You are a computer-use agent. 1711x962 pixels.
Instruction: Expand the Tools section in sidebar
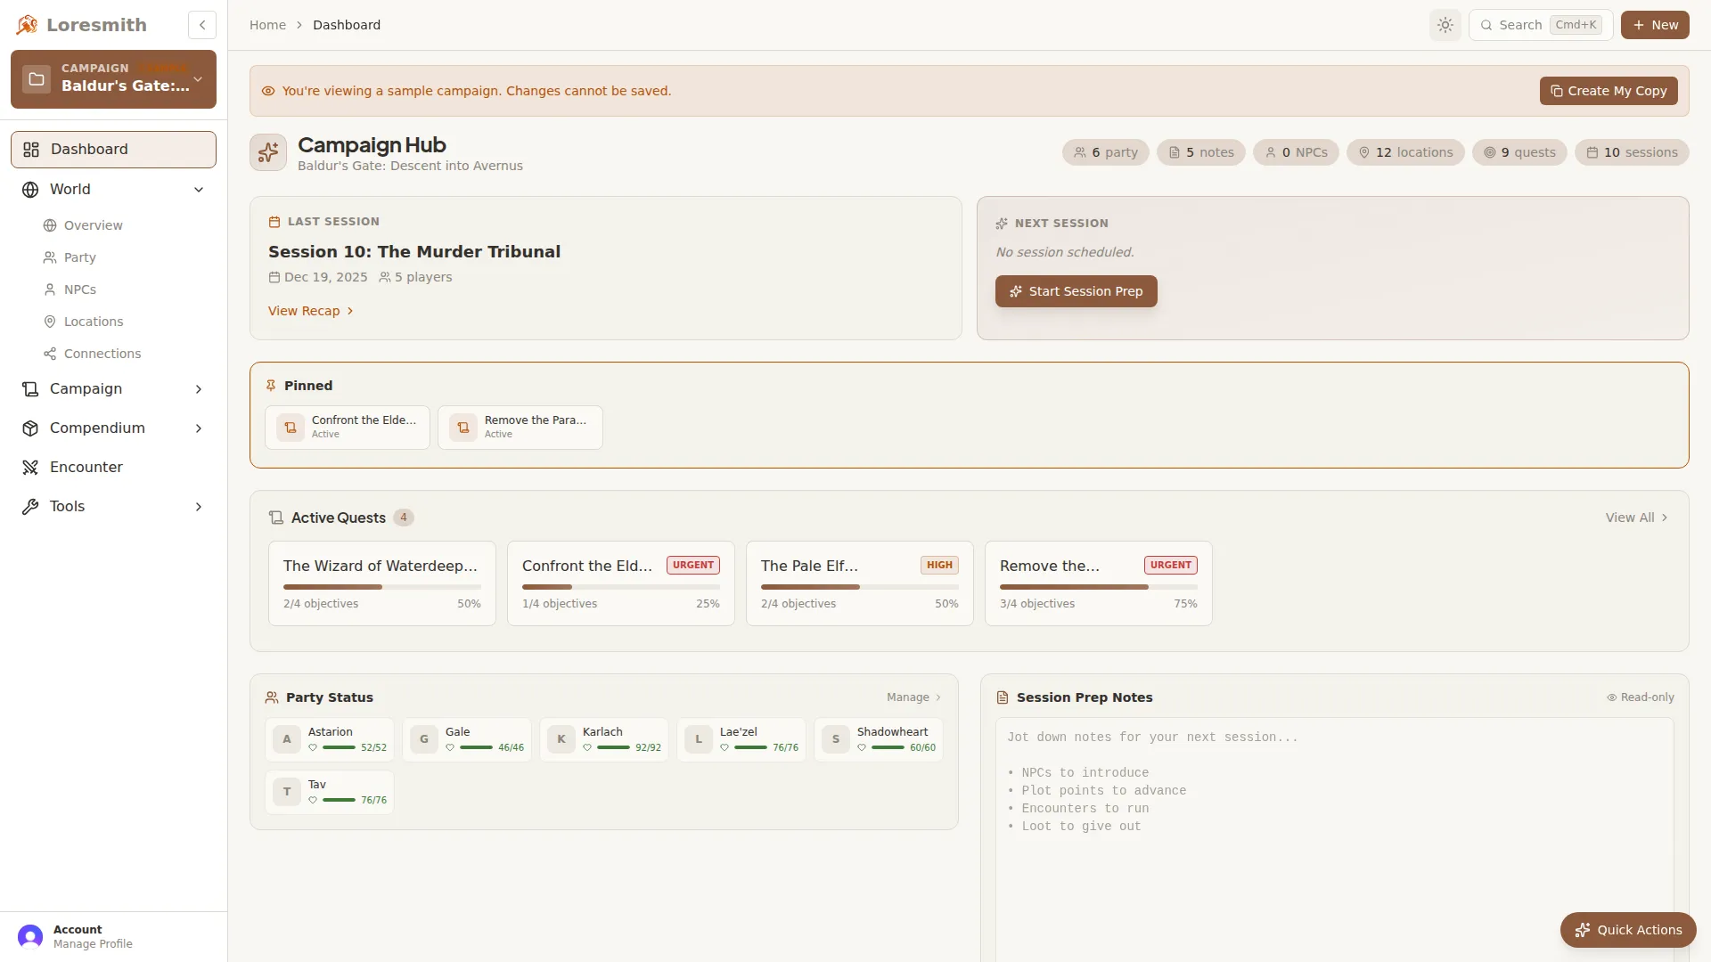coord(198,506)
